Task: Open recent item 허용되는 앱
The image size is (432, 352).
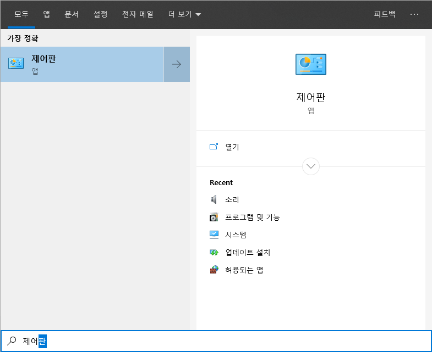Action: coord(244,270)
